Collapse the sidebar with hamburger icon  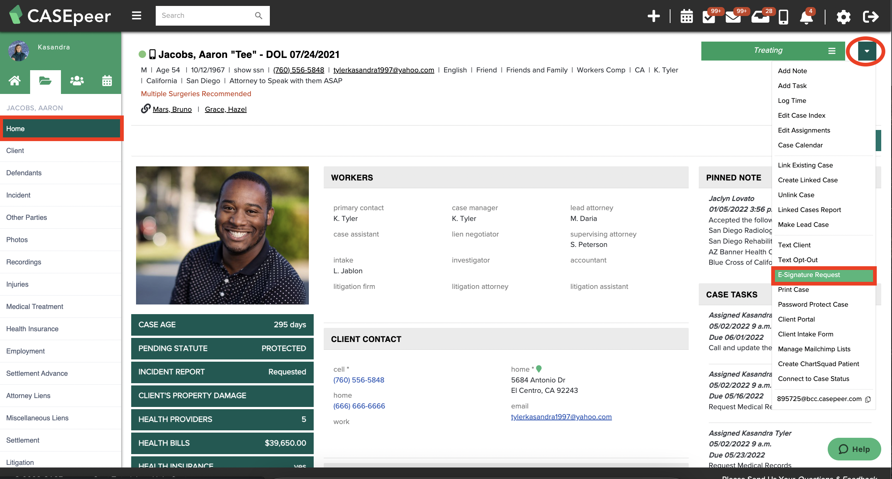(136, 16)
